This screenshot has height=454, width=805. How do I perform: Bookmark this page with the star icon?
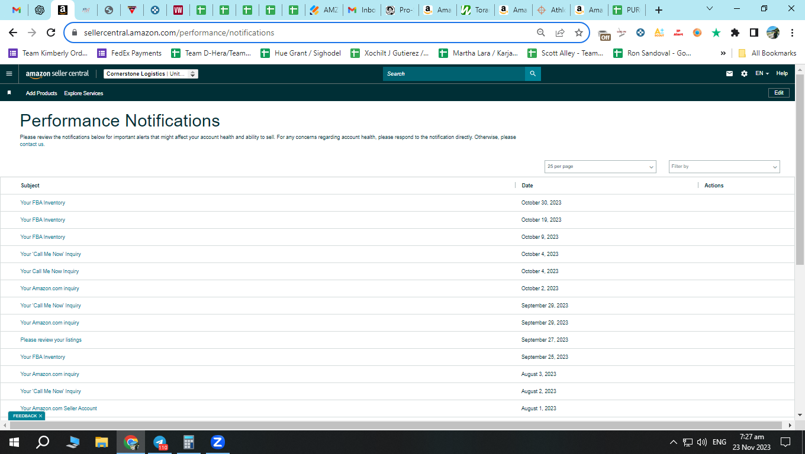pos(578,33)
